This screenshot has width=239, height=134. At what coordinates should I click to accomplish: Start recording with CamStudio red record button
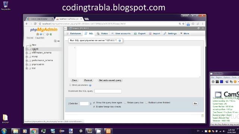[x=213, y=82]
